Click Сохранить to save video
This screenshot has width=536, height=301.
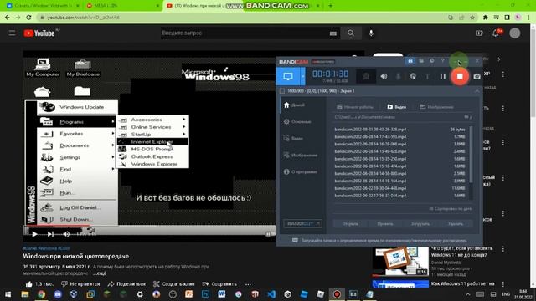219,284
